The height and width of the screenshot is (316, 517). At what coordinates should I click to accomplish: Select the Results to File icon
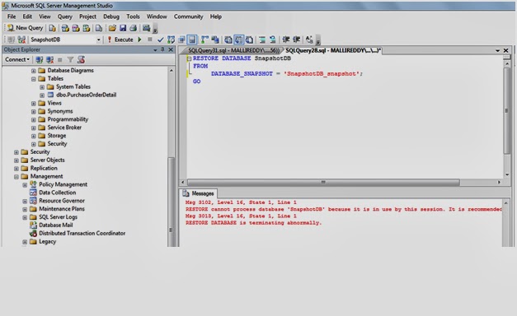click(250, 39)
